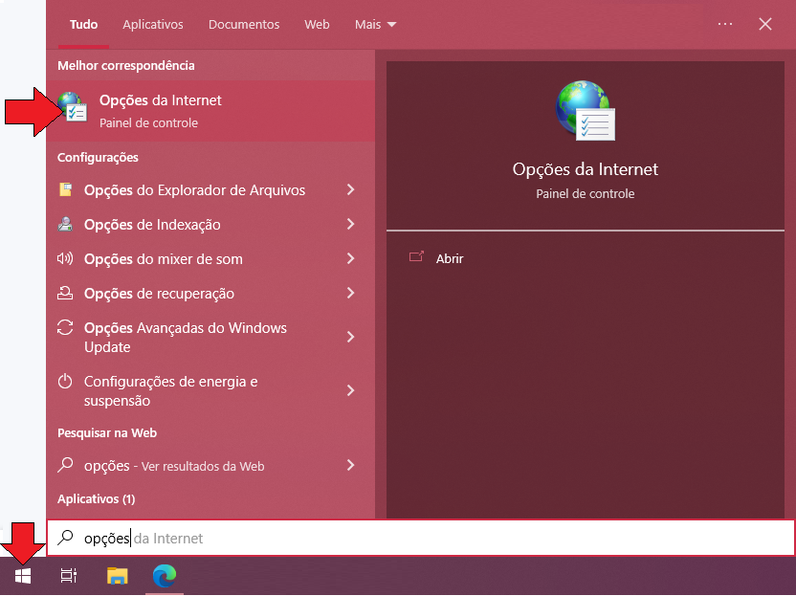Switch to the Documentos tab
Screen dimensions: 796x596
click(x=244, y=24)
